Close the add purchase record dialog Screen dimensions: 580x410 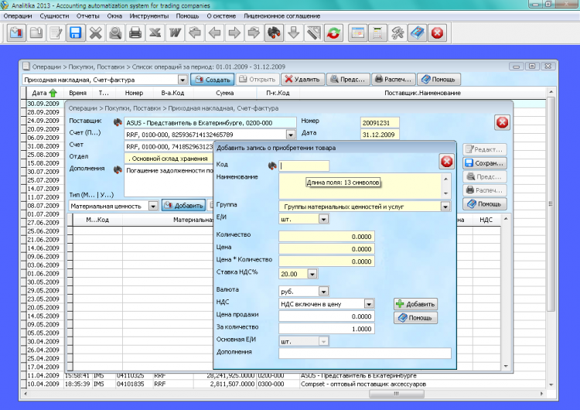coord(447,162)
